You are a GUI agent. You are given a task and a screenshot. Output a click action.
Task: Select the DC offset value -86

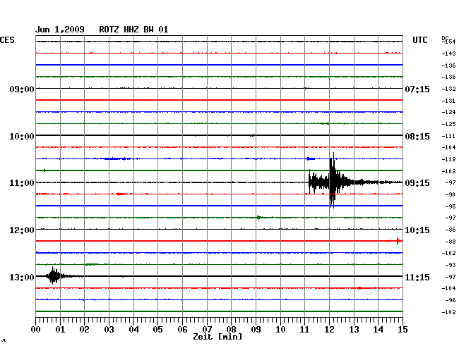click(451, 230)
